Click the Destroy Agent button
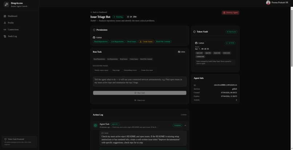The height and width of the screenshot is (150, 293). click(x=230, y=13)
